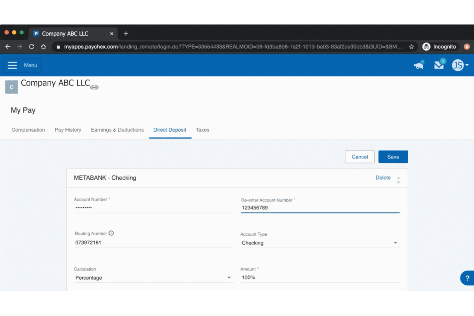This screenshot has width=474, height=316.
Task: Bookmark this page with the star icon
Action: (412, 47)
